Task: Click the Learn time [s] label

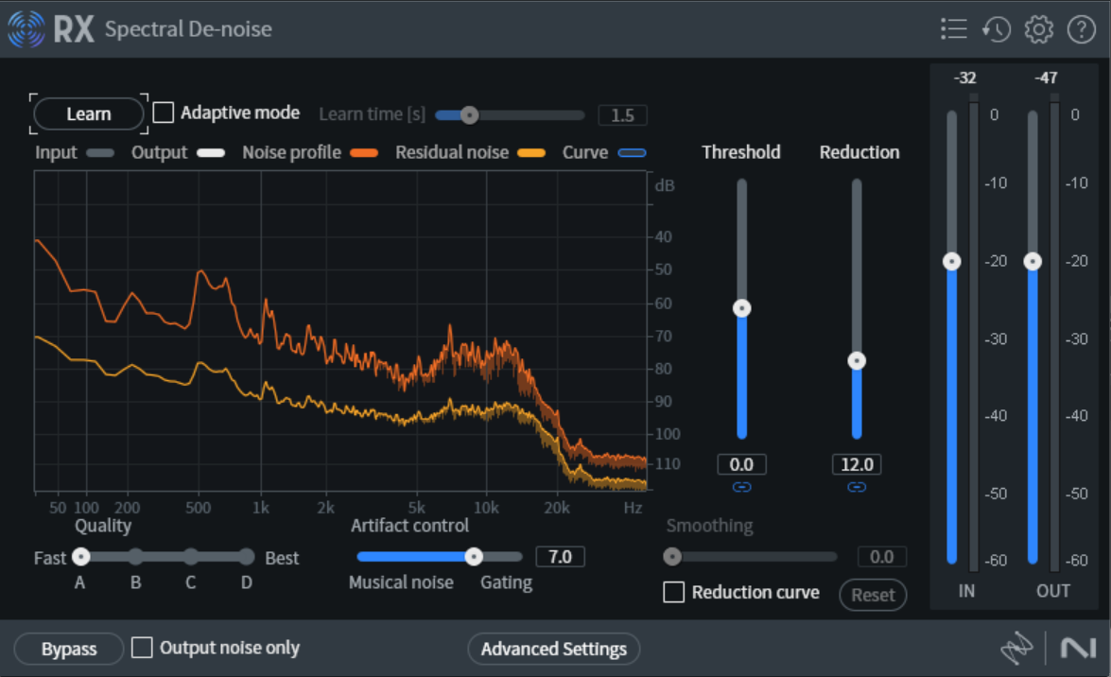Action: (372, 114)
